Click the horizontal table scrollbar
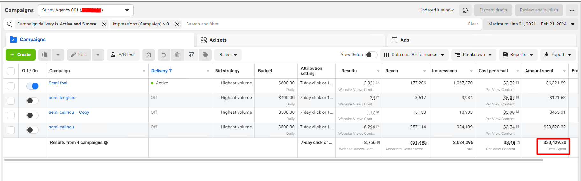The height and width of the screenshot is (181, 581). 274,160
